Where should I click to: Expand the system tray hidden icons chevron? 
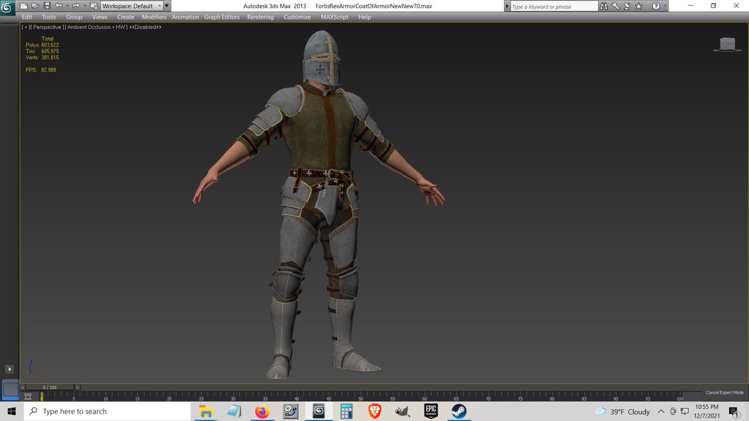[x=661, y=412]
